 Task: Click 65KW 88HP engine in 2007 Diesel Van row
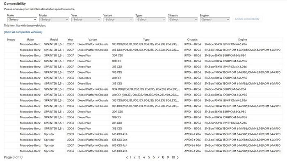(x=225, y=55)
